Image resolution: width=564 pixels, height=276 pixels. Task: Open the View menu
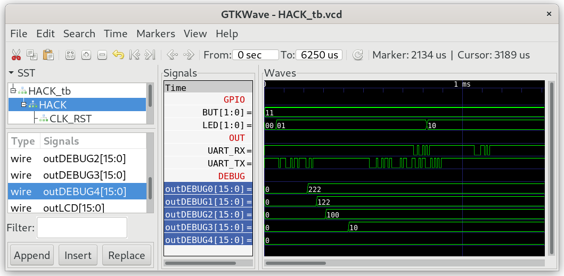click(195, 34)
